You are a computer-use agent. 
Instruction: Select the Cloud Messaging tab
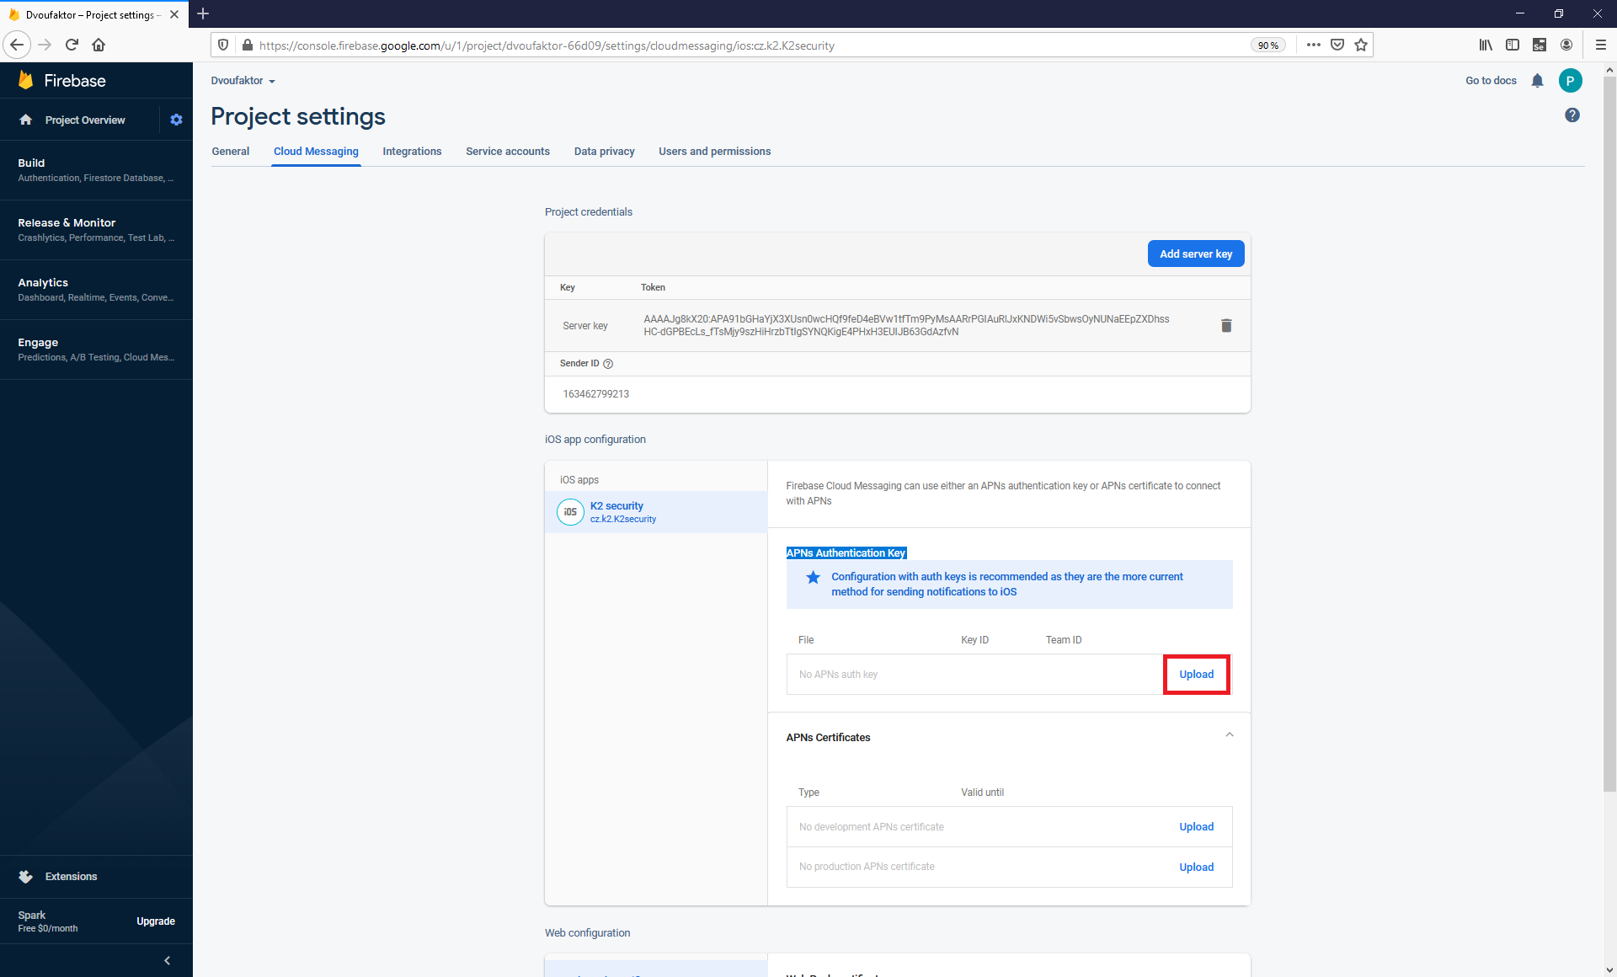pyautogui.click(x=317, y=152)
